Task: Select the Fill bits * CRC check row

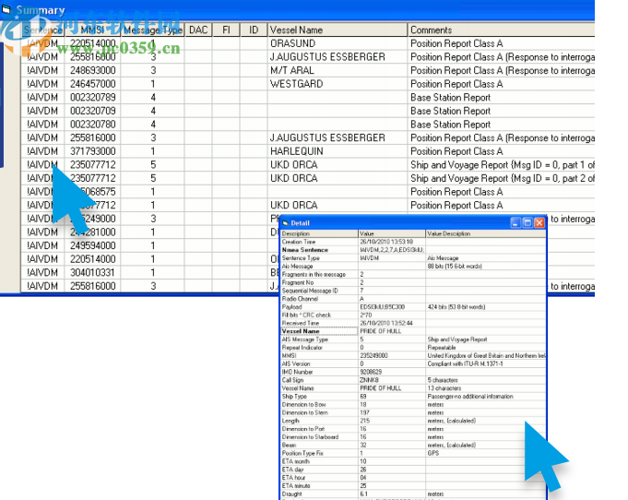Action: pyautogui.click(x=413, y=315)
